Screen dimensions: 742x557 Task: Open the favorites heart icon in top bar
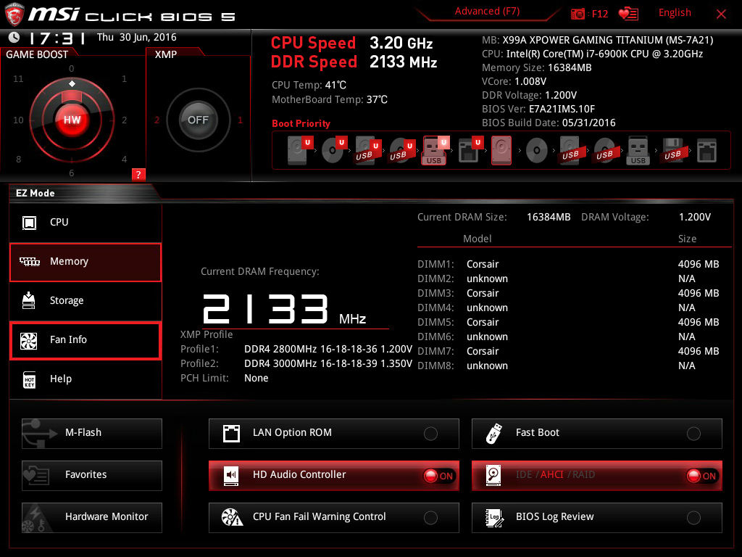(628, 14)
